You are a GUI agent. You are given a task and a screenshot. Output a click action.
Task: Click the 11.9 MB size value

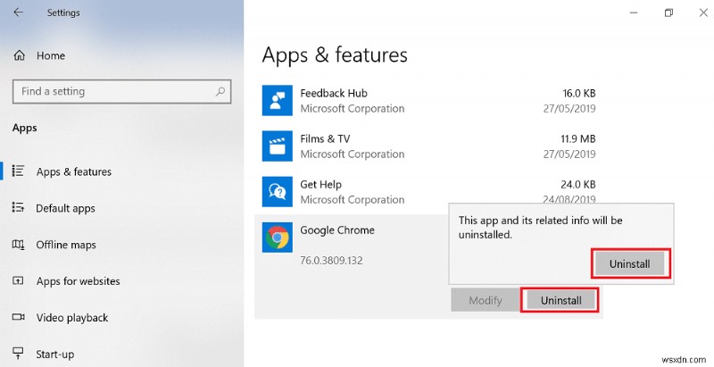[577, 139]
